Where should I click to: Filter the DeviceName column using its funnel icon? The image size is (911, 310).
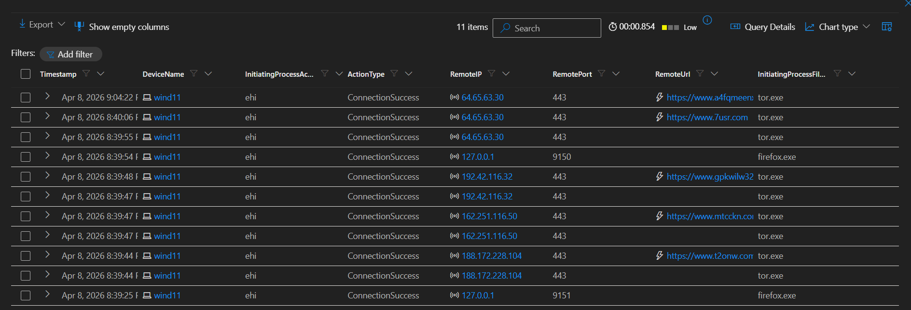coord(194,73)
